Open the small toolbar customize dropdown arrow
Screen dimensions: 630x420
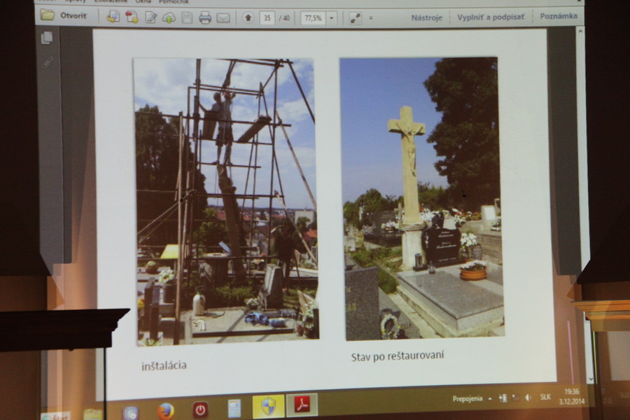370,18
